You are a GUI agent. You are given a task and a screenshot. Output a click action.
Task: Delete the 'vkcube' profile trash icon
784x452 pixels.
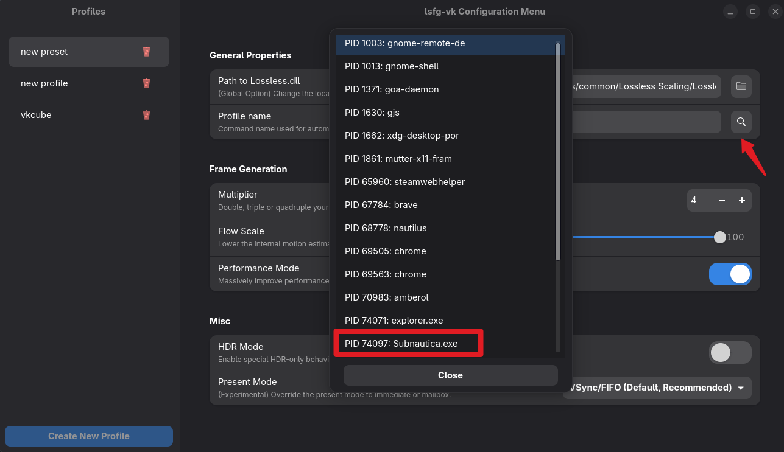click(146, 115)
